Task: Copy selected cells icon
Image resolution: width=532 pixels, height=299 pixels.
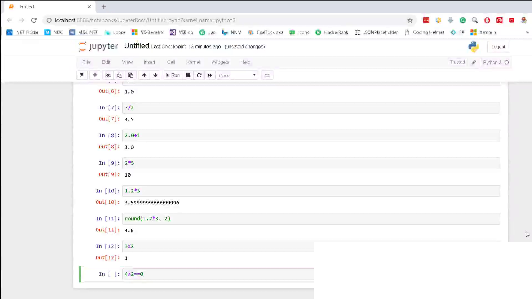Action: (x=119, y=75)
